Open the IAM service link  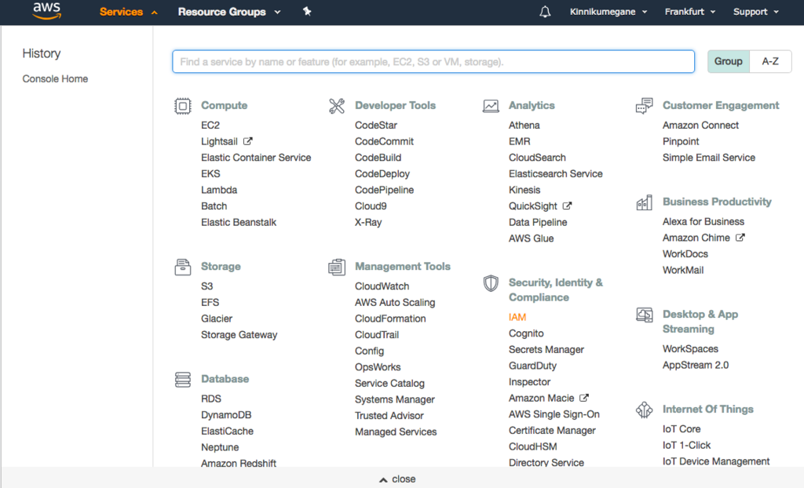click(517, 317)
